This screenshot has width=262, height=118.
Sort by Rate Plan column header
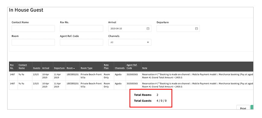[106, 66]
